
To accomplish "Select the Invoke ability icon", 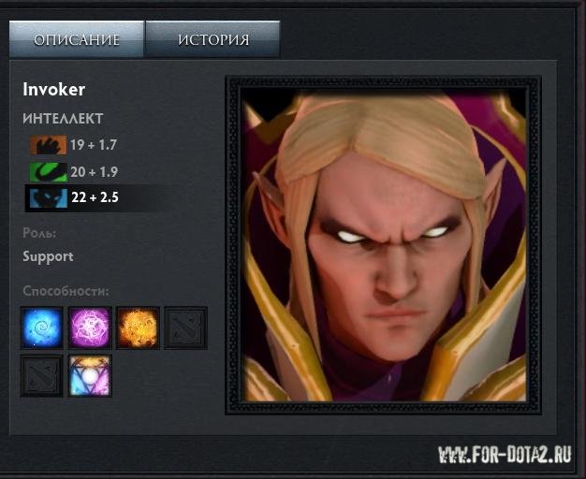I will coord(90,376).
